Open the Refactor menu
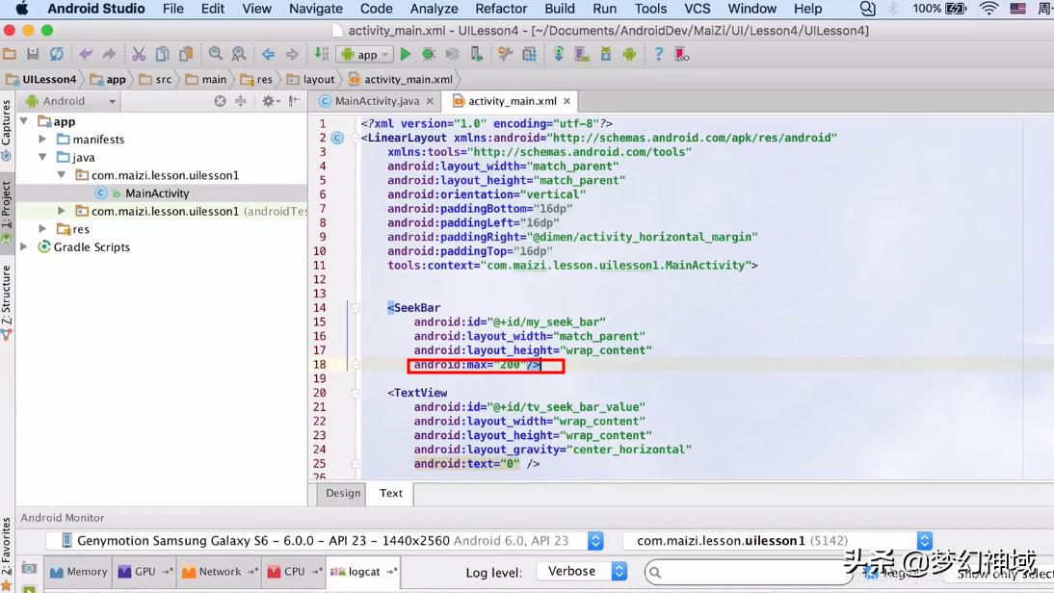 pyautogui.click(x=501, y=9)
